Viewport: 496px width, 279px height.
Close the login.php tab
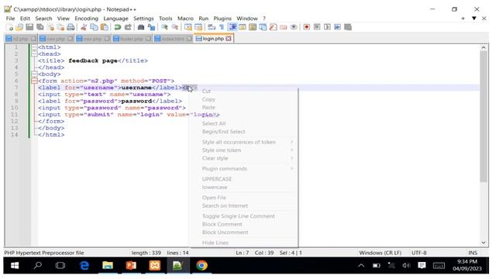[x=229, y=39]
